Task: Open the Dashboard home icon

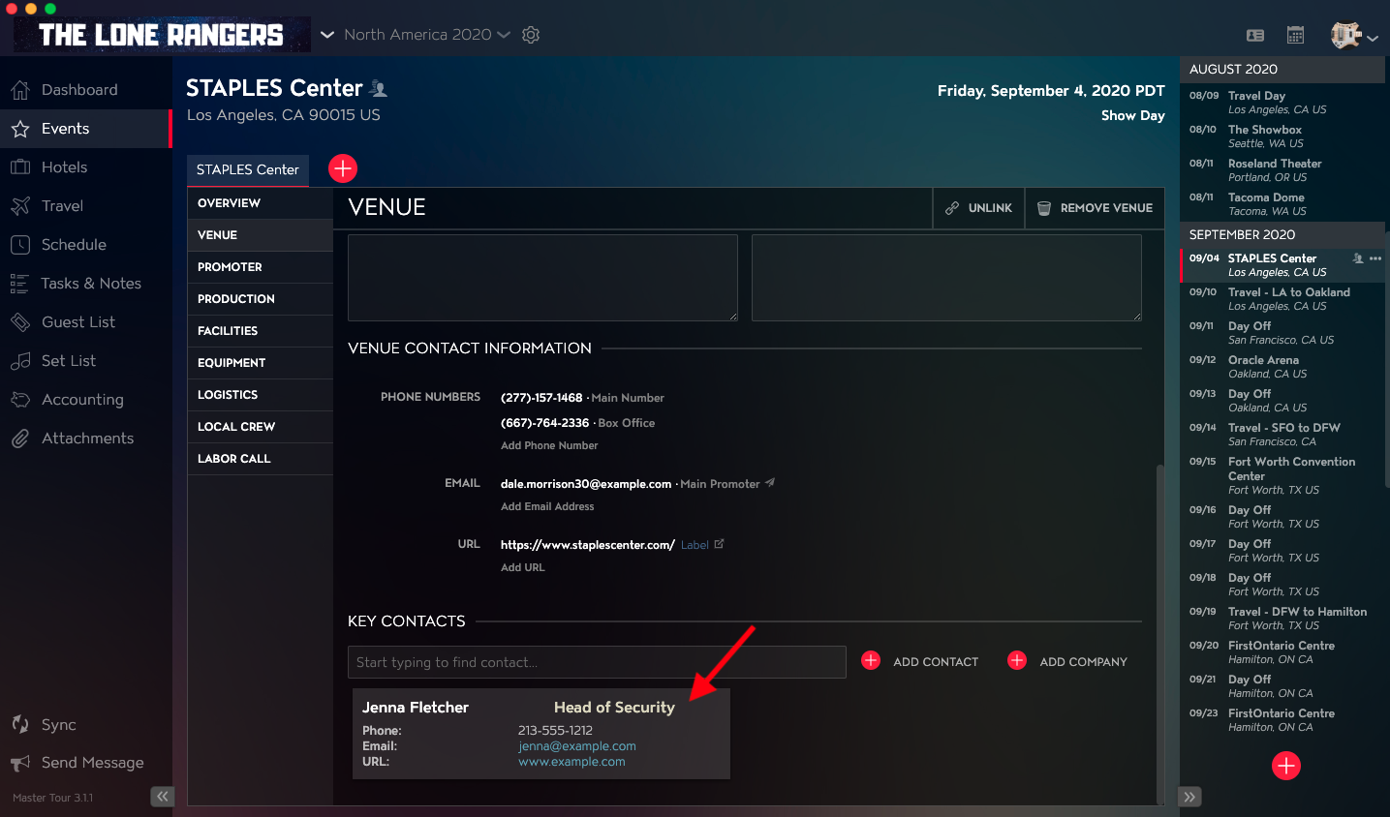Action: pyautogui.click(x=20, y=90)
